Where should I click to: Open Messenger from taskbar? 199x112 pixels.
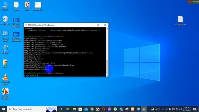pyautogui.click(x=109, y=109)
